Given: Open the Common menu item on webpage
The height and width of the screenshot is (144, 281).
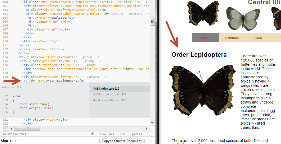Looking at the screenshot, I should (x=232, y=38).
